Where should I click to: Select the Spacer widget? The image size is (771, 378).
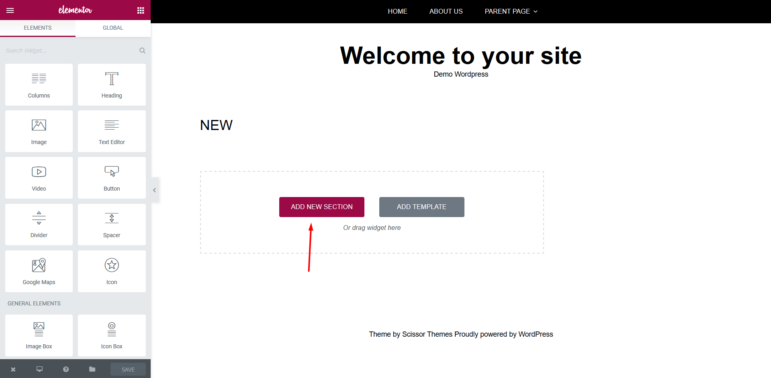click(111, 224)
